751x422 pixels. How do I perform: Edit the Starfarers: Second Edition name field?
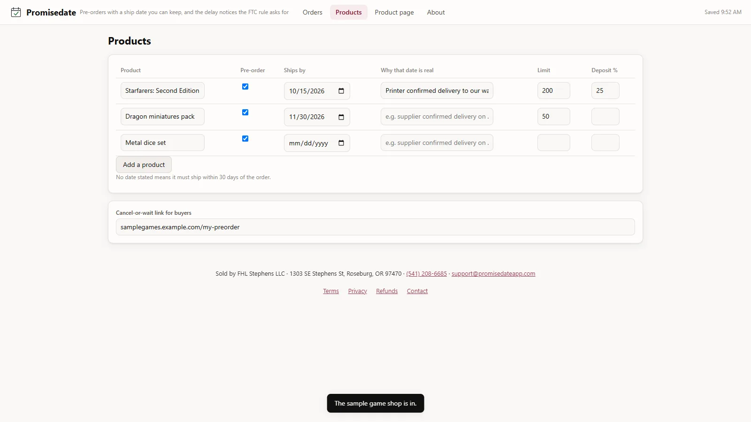tap(162, 91)
